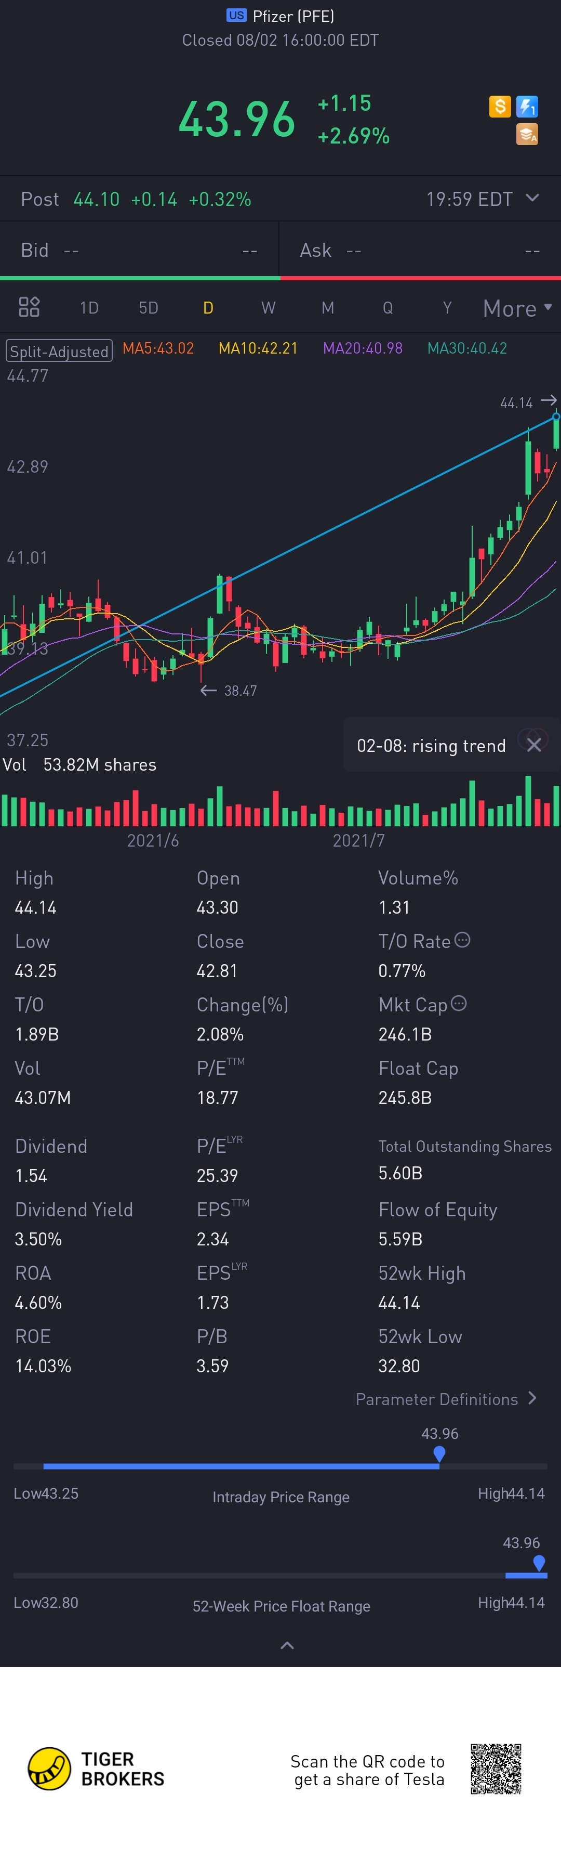This screenshot has width=561, height=1871.
Task: Tap the Intraday Price Range marker
Action: coord(439,1454)
